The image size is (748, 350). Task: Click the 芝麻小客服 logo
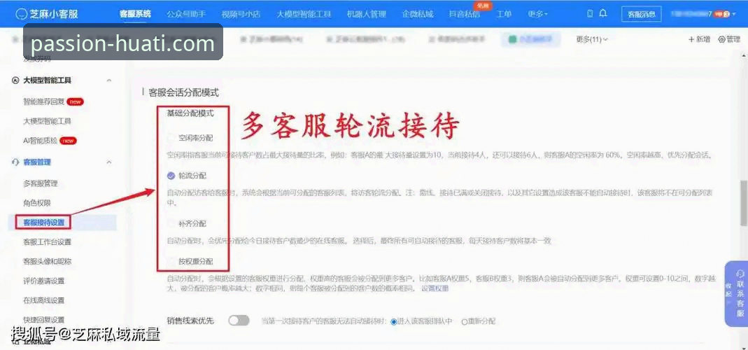click(x=46, y=14)
